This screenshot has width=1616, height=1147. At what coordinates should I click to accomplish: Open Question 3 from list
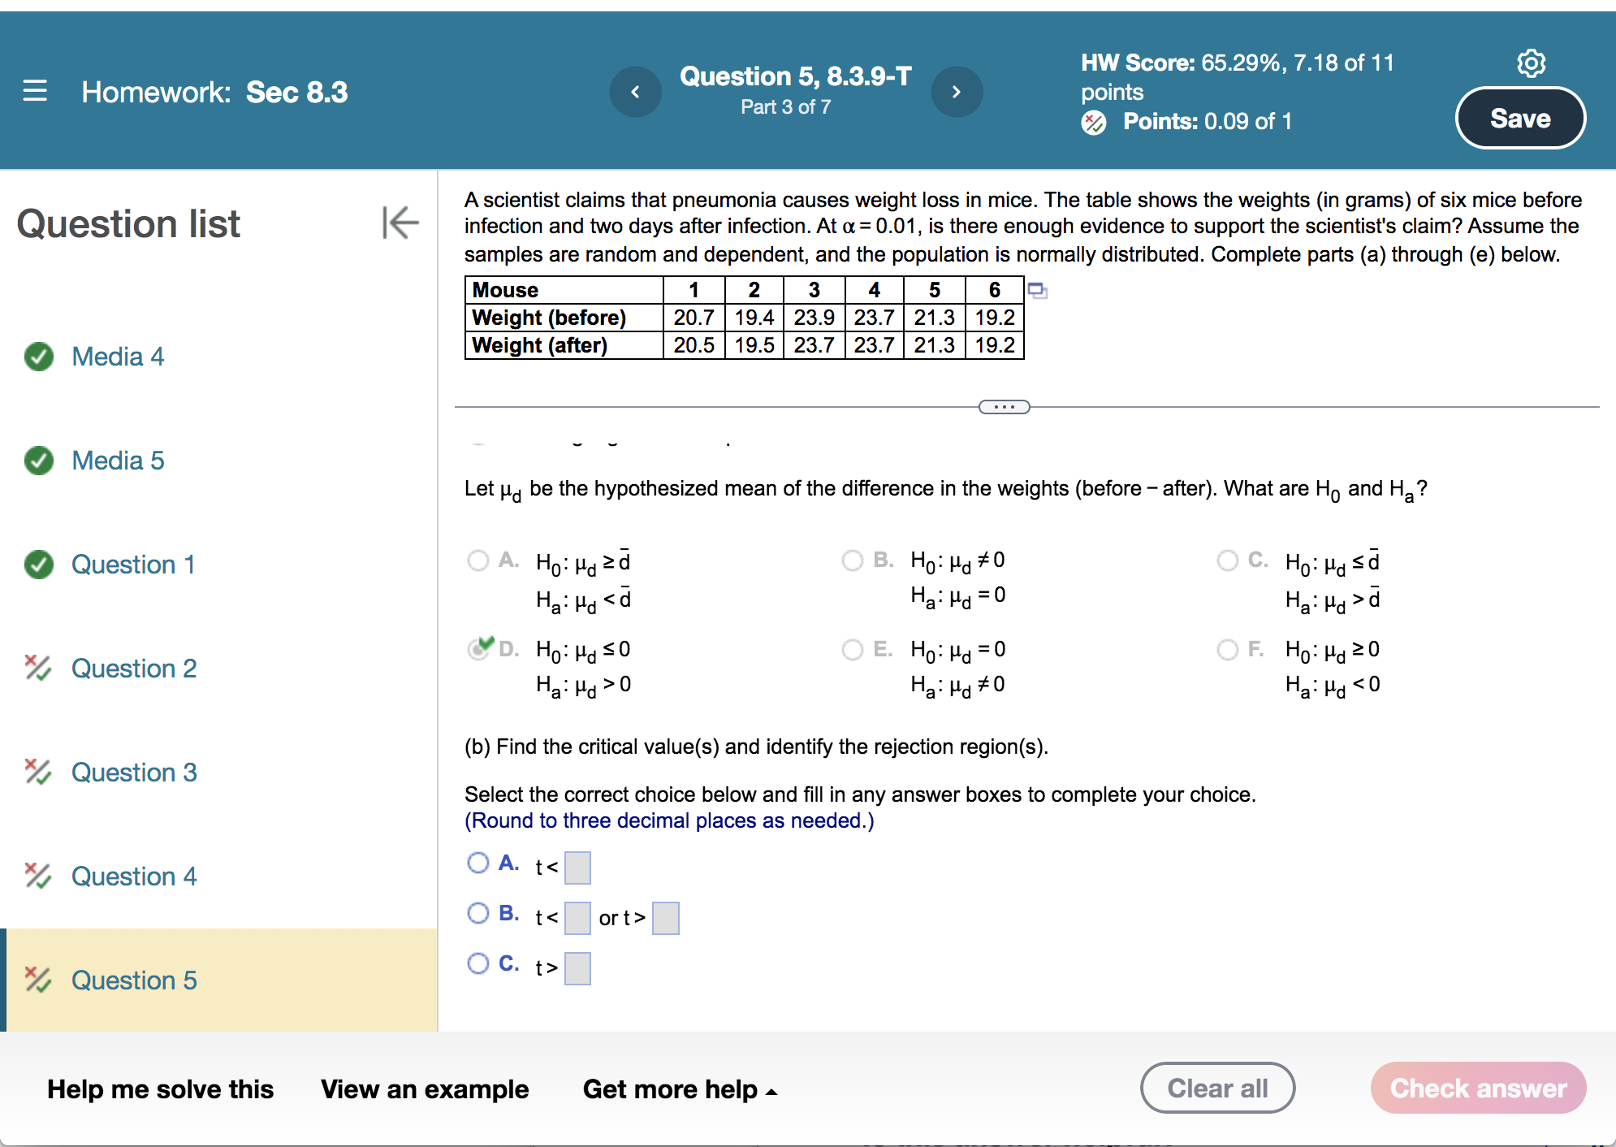pyautogui.click(x=134, y=773)
